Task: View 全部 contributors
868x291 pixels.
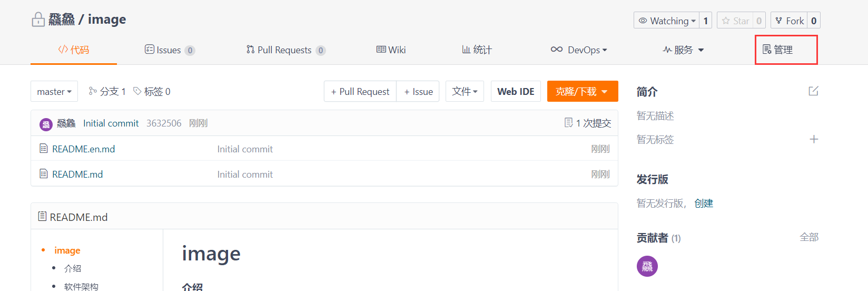Action: tap(809, 237)
